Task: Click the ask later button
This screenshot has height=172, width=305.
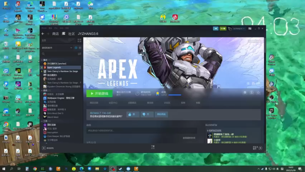Action: [x=161, y=114]
